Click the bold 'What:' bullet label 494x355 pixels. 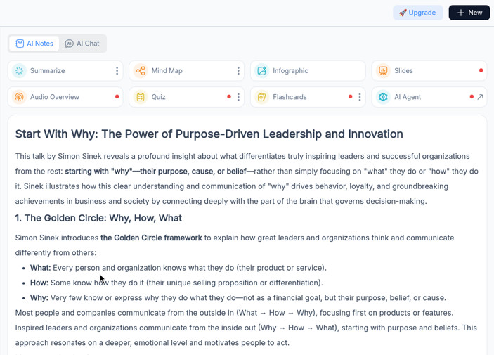(x=40, y=268)
